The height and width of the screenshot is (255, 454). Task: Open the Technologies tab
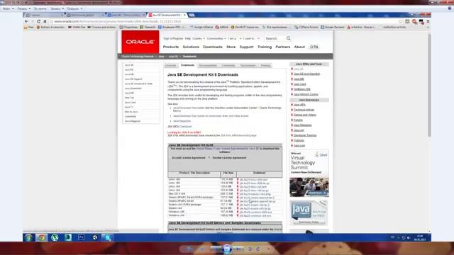click(x=248, y=66)
